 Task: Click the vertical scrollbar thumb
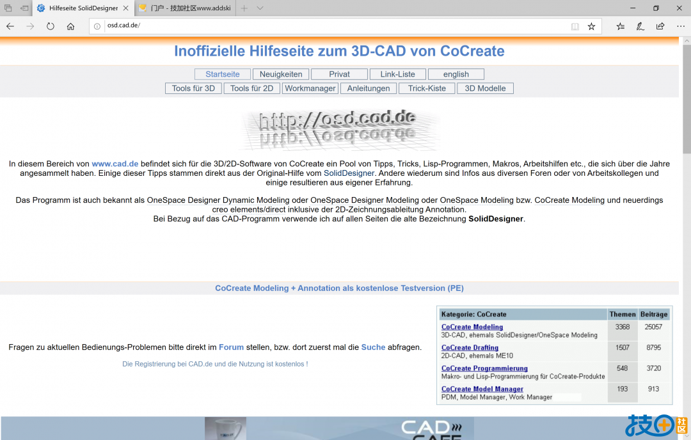point(687,98)
